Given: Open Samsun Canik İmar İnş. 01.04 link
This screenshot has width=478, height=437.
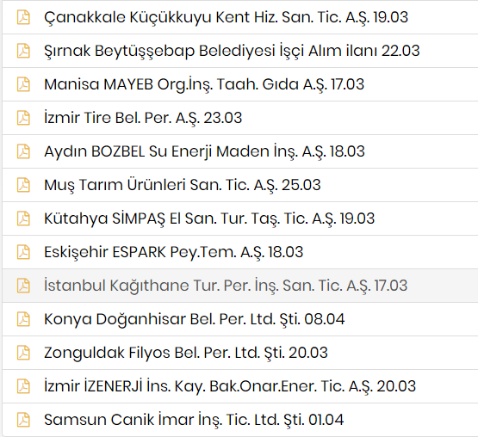Looking at the screenshot, I should pyautogui.click(x=194, y=420).
